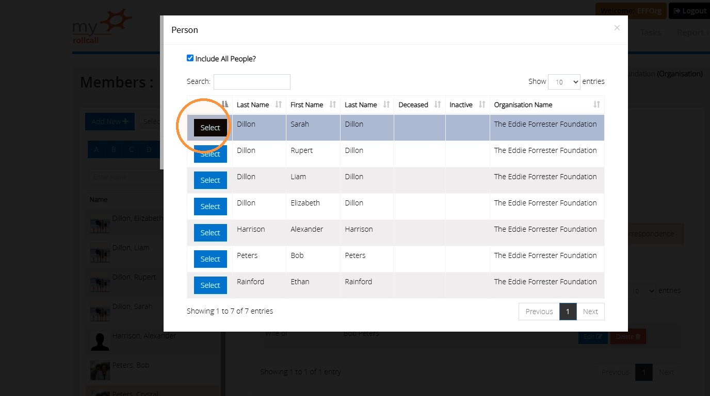Select Sarah Dillon row button
The width and height of the screenshot is (710, 396).
(x=211, y=128)
